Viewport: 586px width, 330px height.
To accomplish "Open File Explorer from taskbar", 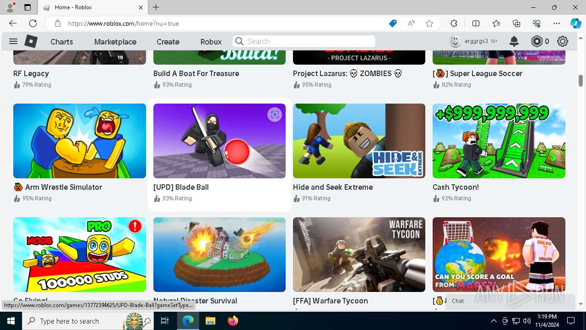I will [x=210, y=321].
